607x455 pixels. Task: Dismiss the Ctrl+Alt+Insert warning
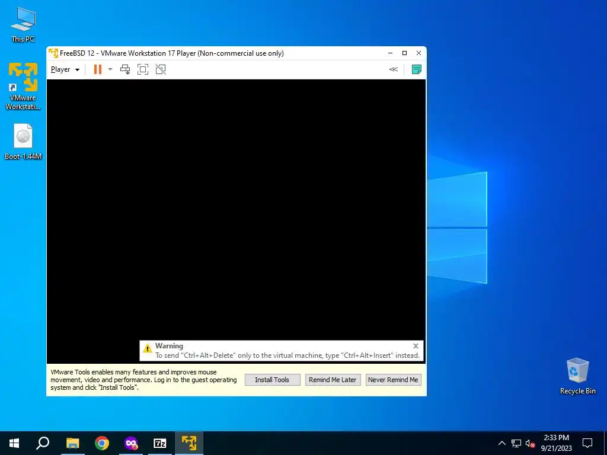tap(416, 346)
